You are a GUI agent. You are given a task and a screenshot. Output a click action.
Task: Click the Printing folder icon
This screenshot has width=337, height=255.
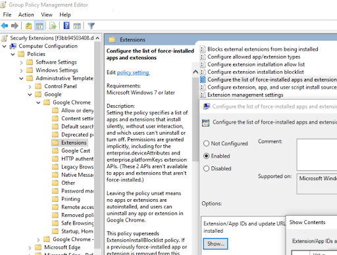coord(55,199)
